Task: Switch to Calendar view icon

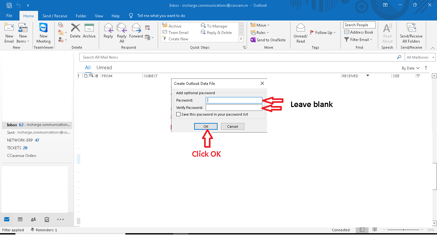Action: click(x=20, y=219)
